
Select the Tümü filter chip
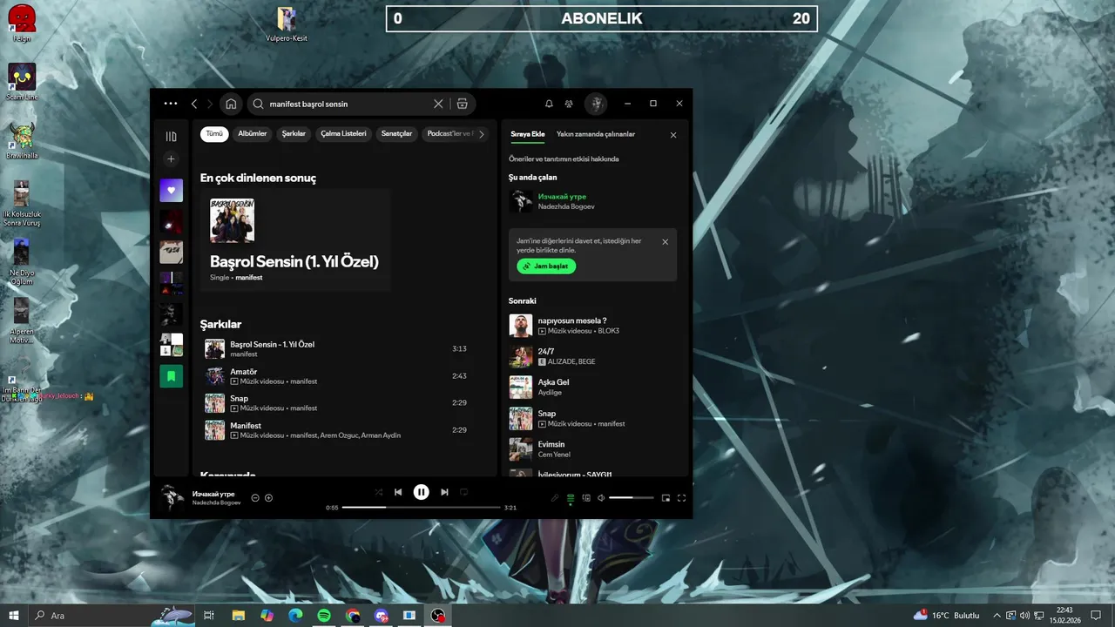pyautogui.click(x=214, y=134)
